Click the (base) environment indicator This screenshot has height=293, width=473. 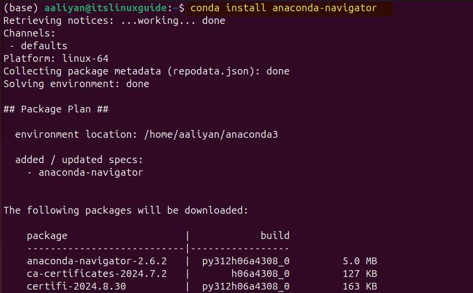coord(21,8)
